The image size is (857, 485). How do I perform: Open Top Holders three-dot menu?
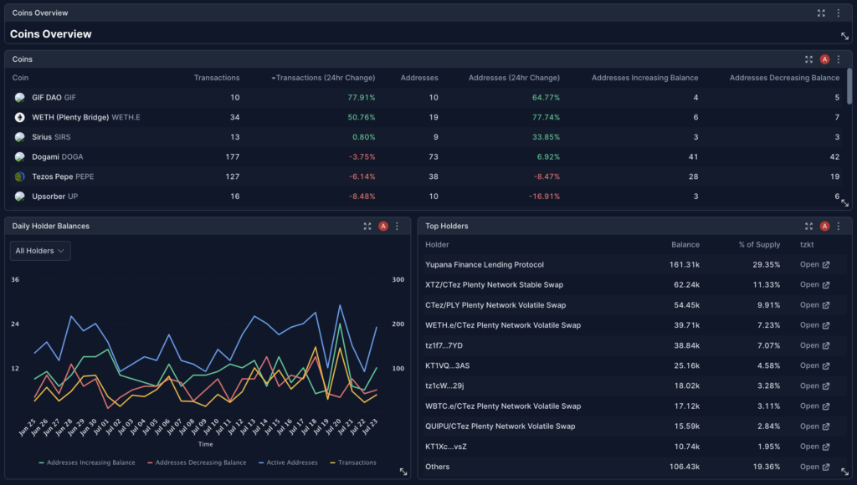pyautogui.click(x=839, y=226)
